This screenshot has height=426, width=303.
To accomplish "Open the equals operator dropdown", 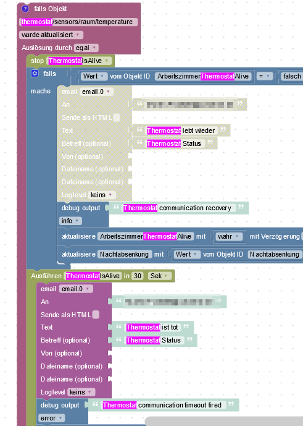I will (265, 76).
